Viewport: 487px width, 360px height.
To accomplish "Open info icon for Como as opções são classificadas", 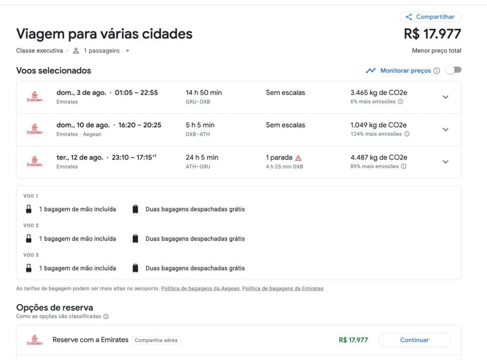I will [106, 316].
